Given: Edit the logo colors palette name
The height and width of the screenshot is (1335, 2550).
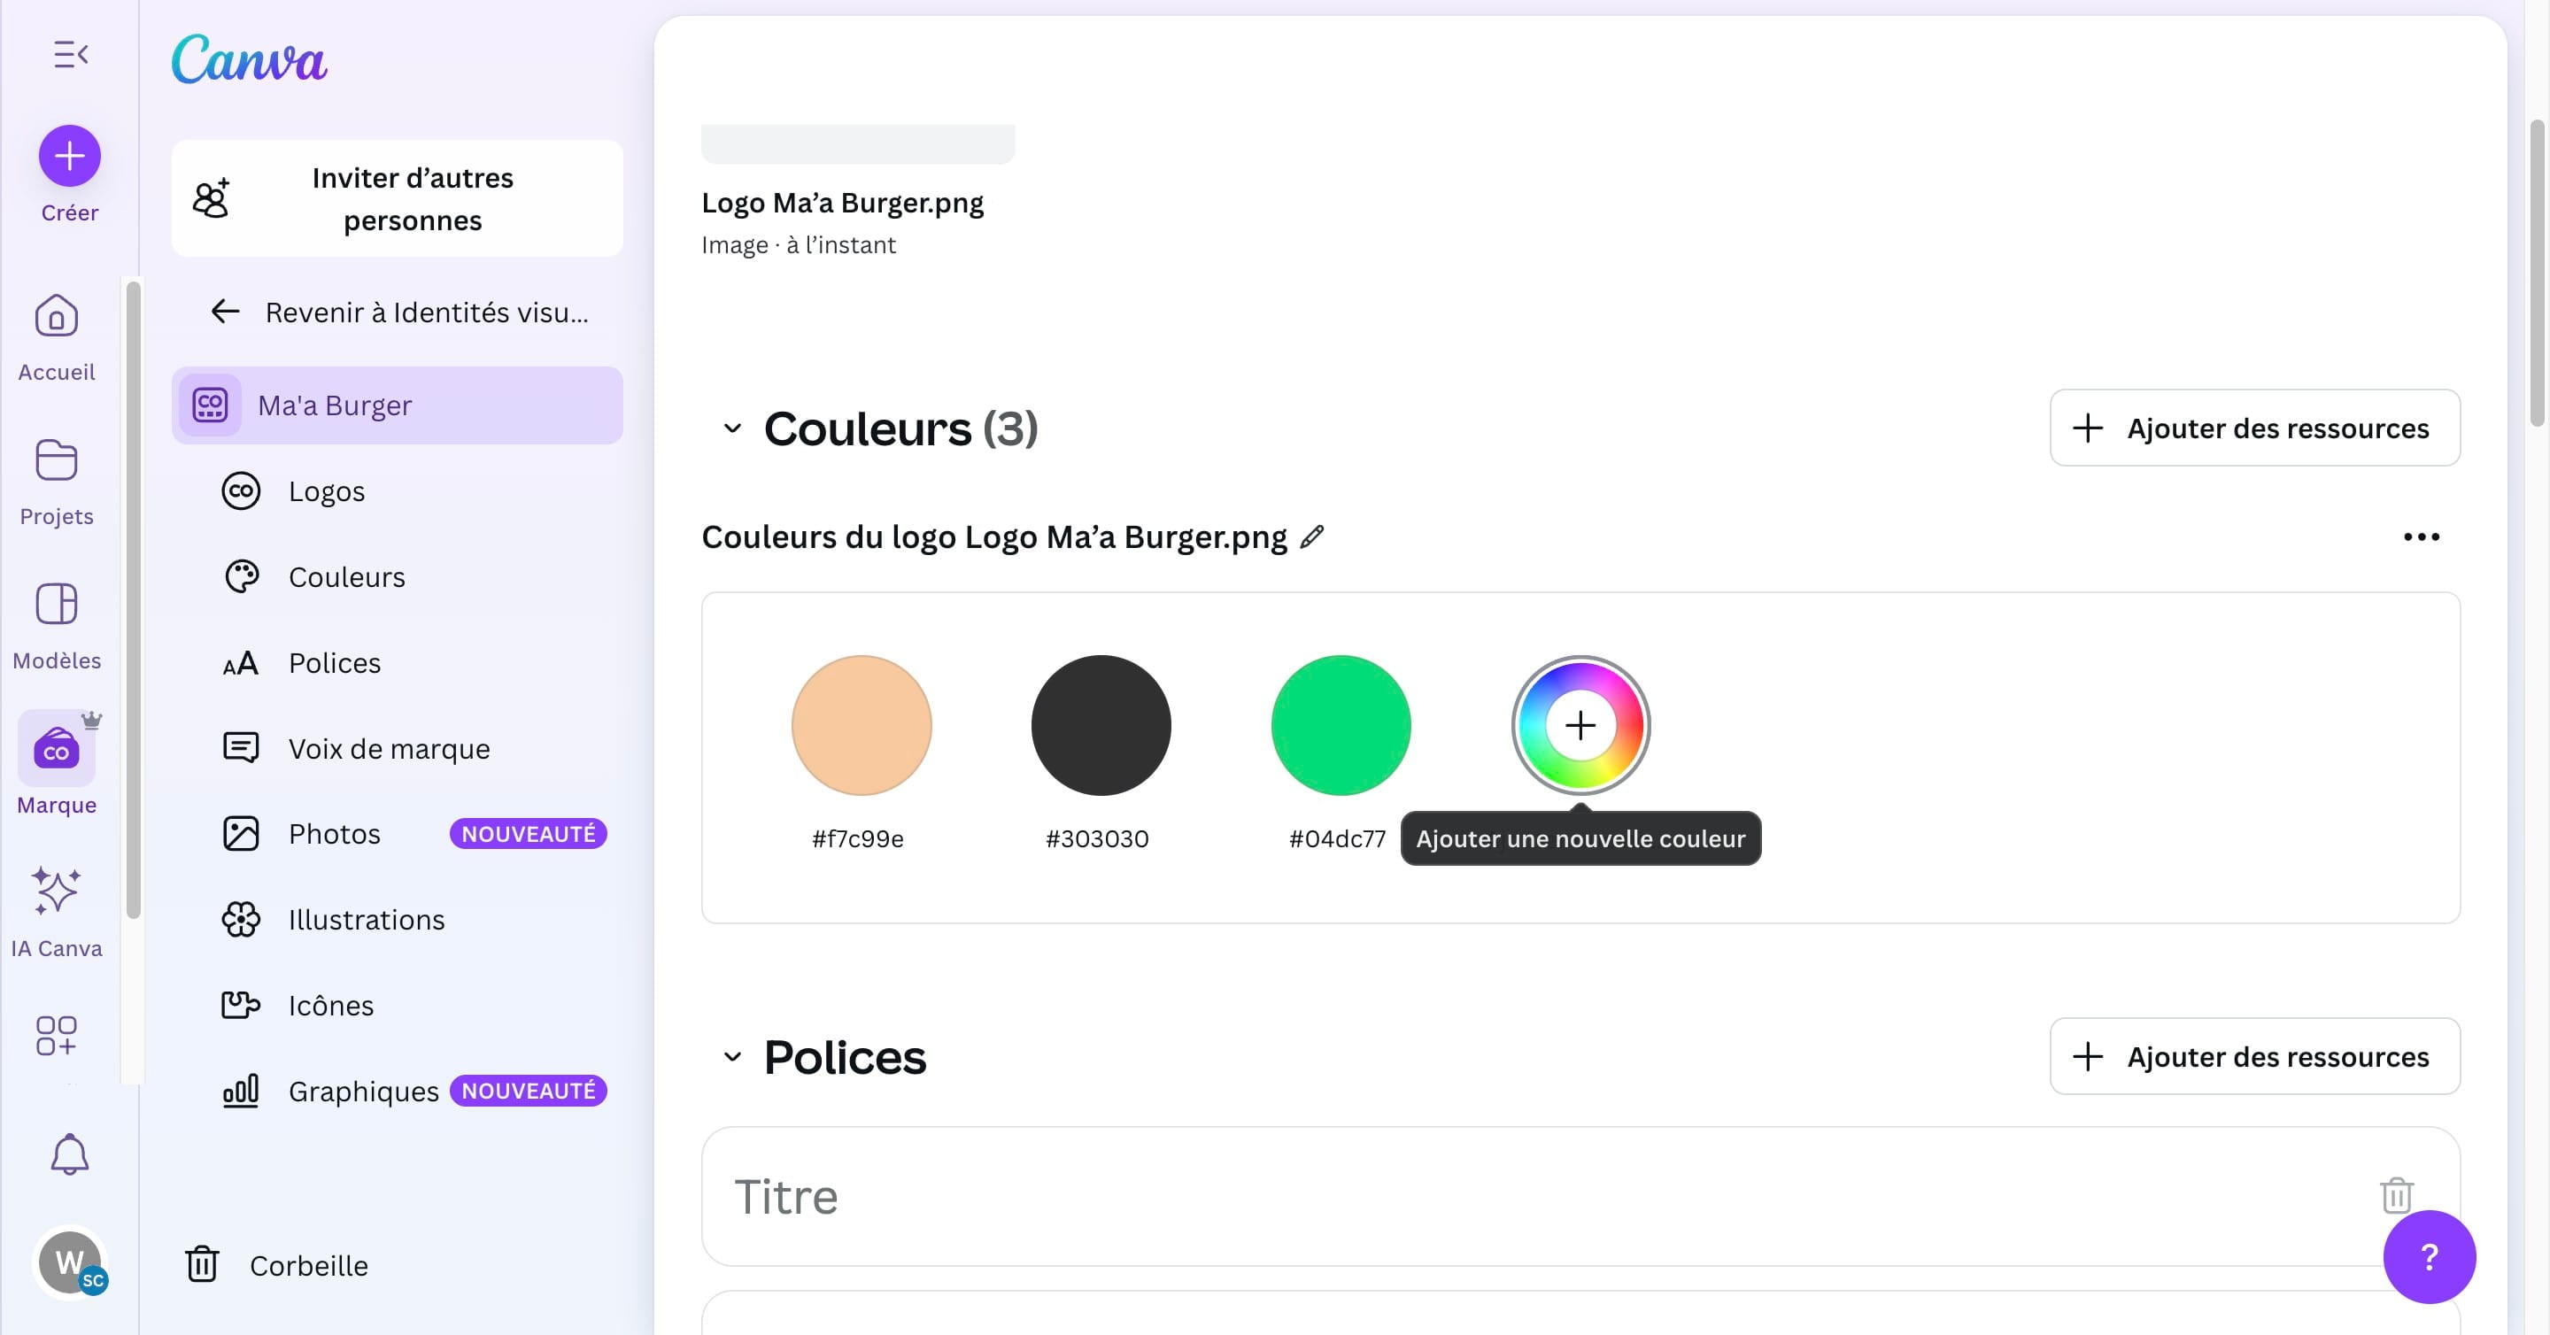Looking at the screenshot, I should (x=1312, y=536).
